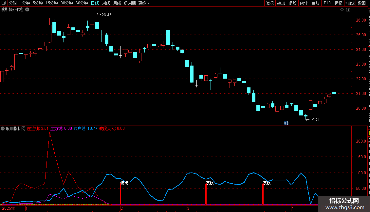Screen dimensions: 370x212
Task: Click the 埃斯顿(日线) chart title
Action: pos(12,10)
